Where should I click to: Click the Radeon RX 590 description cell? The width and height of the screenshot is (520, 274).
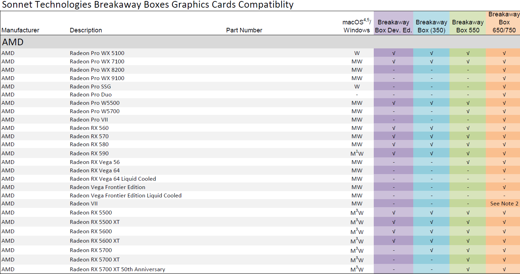pyautogui.click(x=89, y=154)
